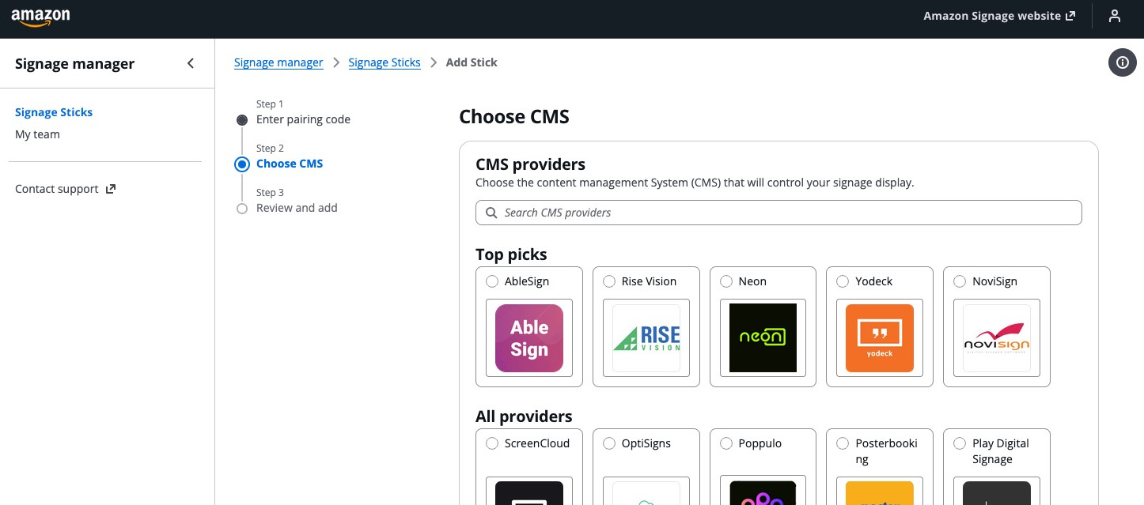Image resolution: width=1144 pixels, height=505 pixels.
Task: Select the Rise Vision radio button
Action: pyautogui.click(x=609, y=281)
